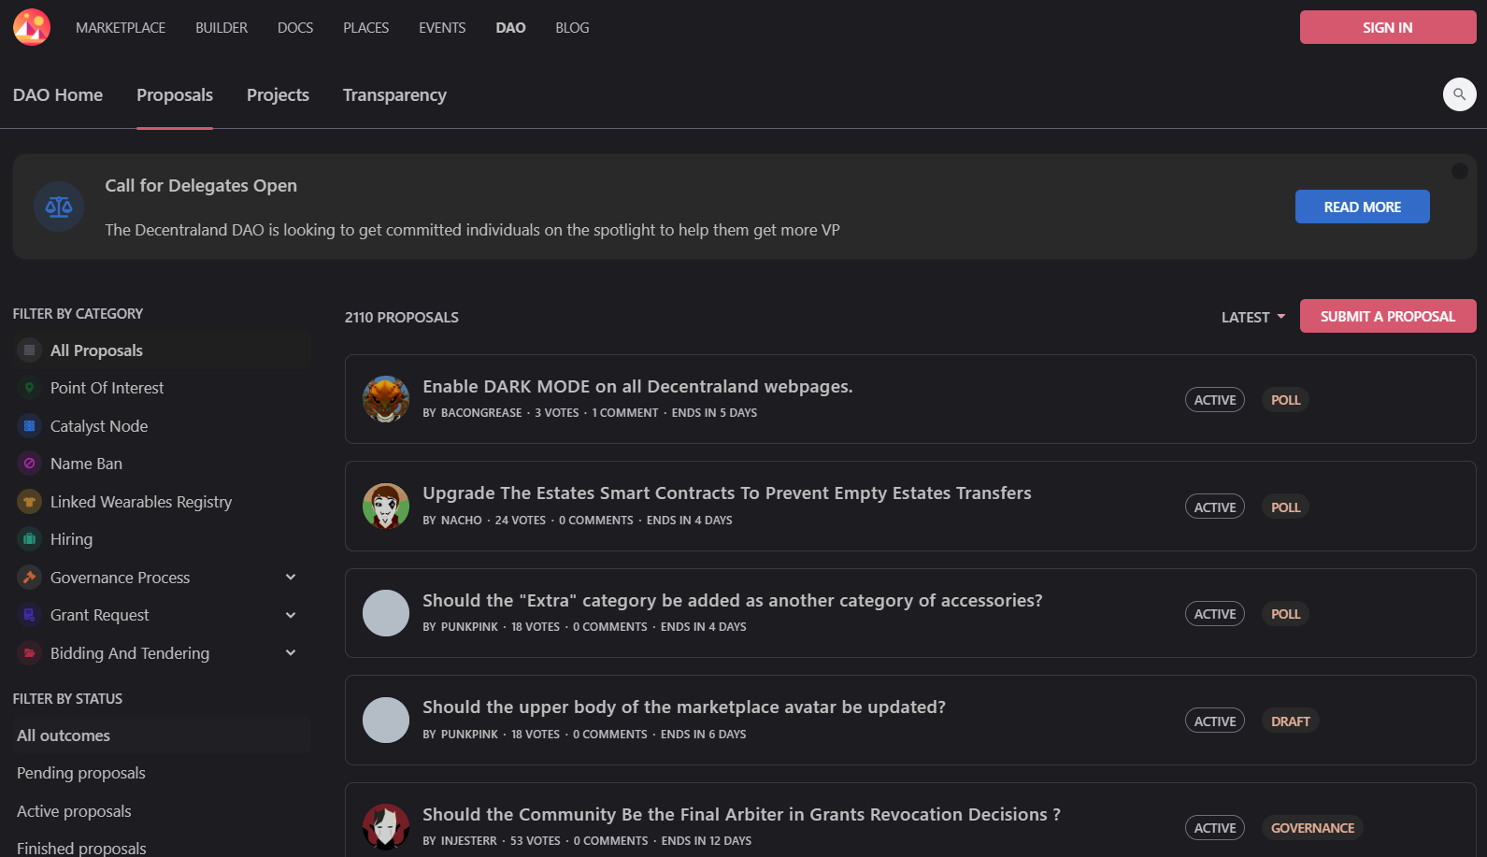1487x857 pixels.
Task: Filter by Active proposals status
Action: (x=74, y=811)
